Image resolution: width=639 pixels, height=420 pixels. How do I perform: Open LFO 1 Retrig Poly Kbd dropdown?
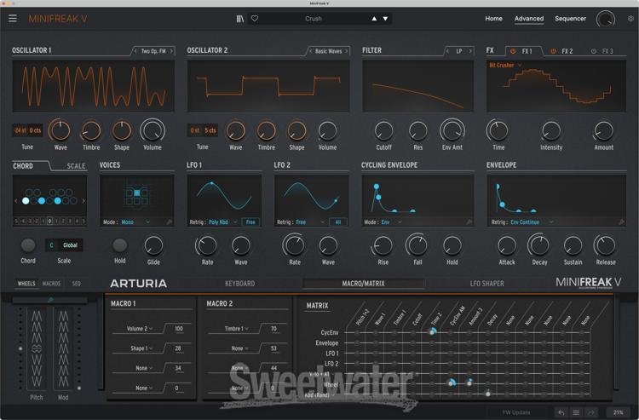click(222, 222)
